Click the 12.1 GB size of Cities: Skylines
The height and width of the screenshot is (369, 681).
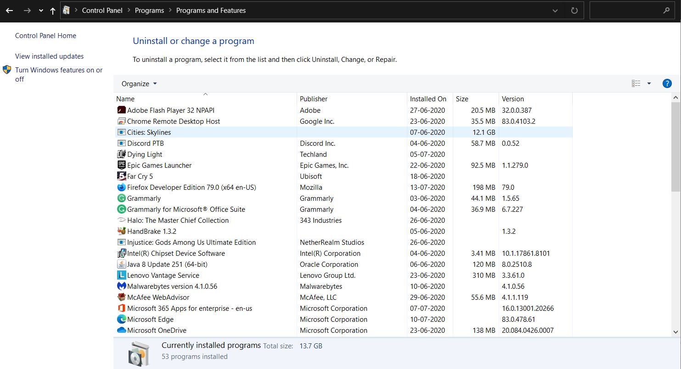[x=484, y=132]
